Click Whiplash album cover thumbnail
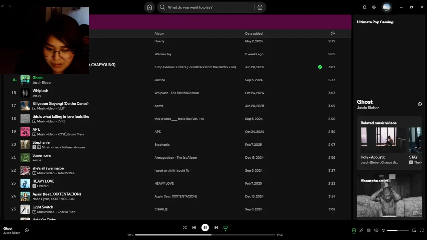This screenshot has height=240, width=427. pyautogui.click(x=25, y=93)
